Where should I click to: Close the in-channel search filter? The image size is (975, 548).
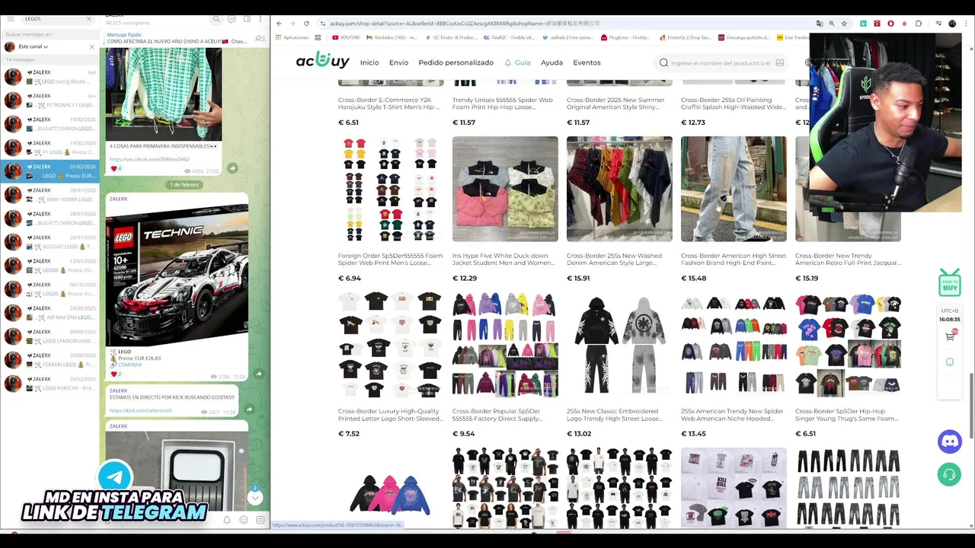pyautogui.click(x=92, y=46)
